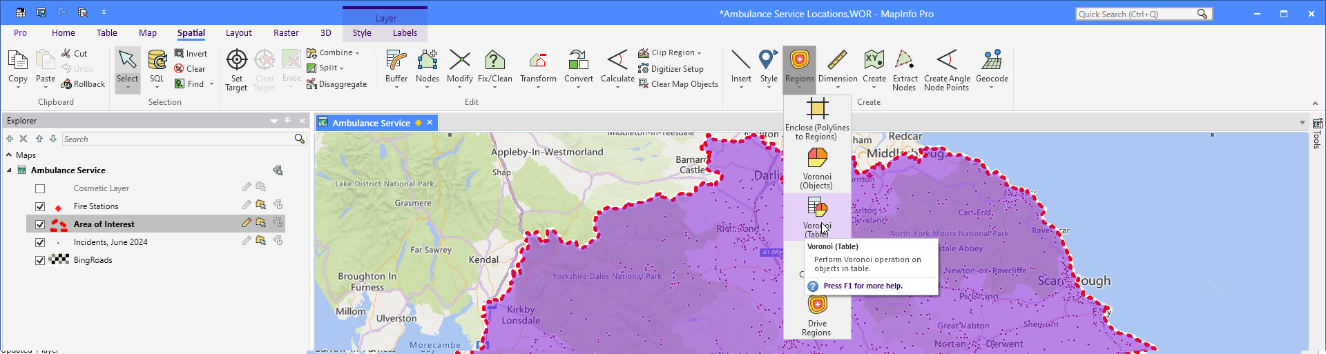The height and width of the screenshot is (354, 1326).
Task: Open the Labels layer tab
Action: coord(405,33)
